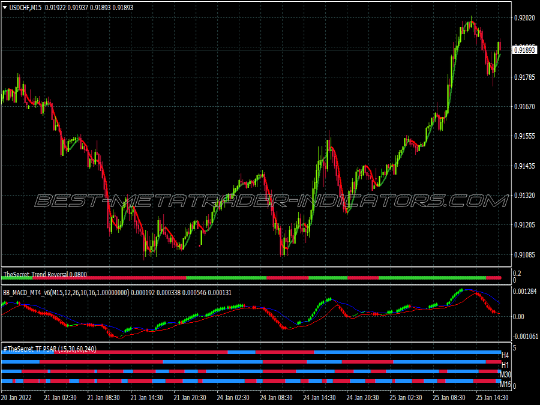Click the 24 Jan 02:30 time label
The height and width of the screenshot is (405, 540).
point(233,397)
